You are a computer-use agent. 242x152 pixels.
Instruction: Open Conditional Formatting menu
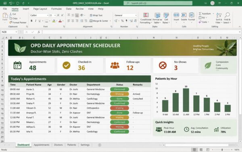[x=146, y=18]
